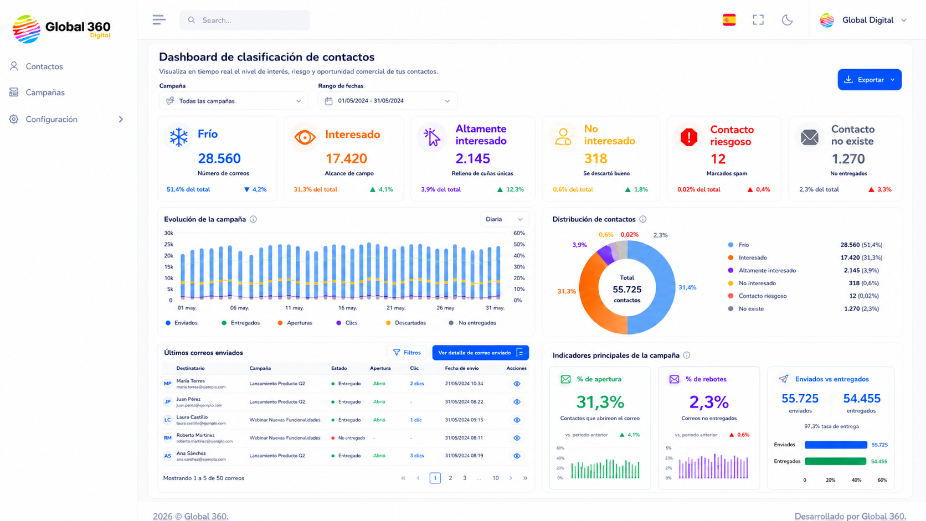Click the No interesado person icon
The image size is (926, 521).
[x=563, y=137]
